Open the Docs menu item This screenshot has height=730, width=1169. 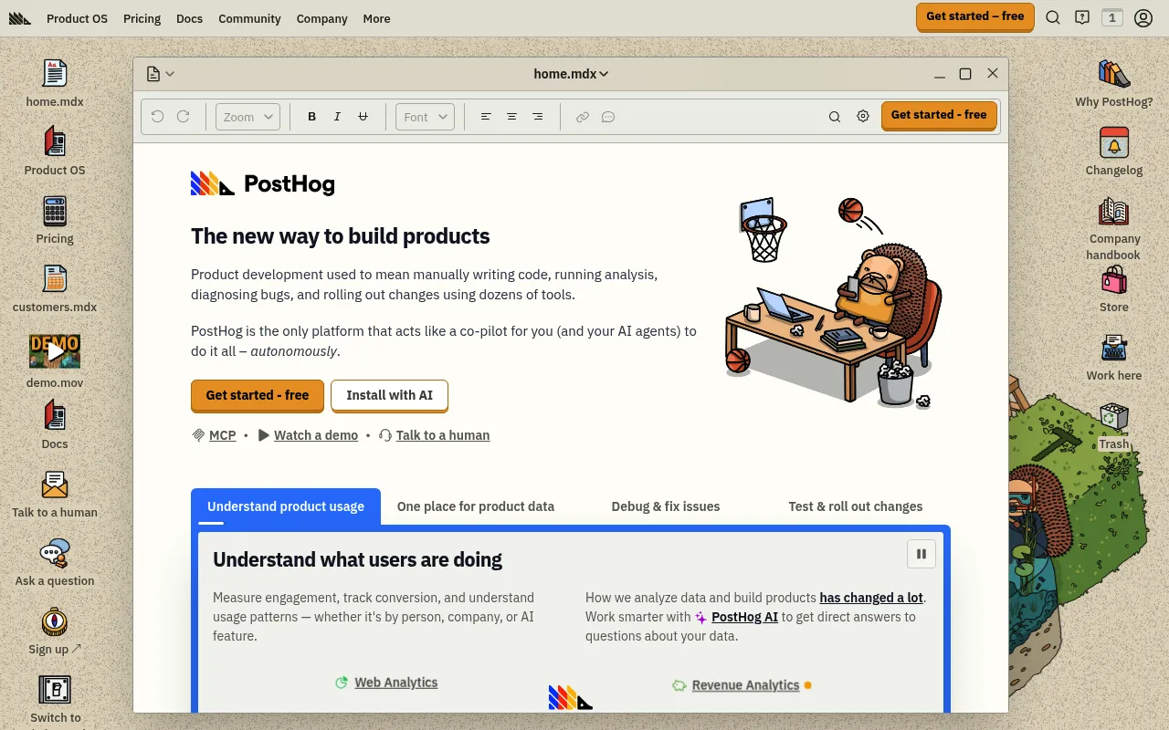click(190, 18)
